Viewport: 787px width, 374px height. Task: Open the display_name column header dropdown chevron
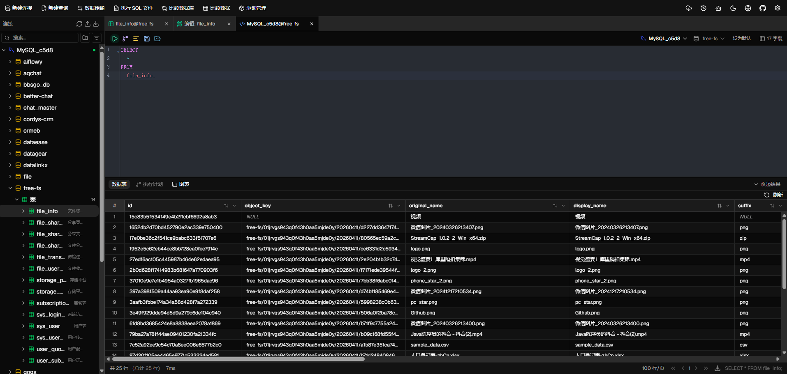[728, 206]
